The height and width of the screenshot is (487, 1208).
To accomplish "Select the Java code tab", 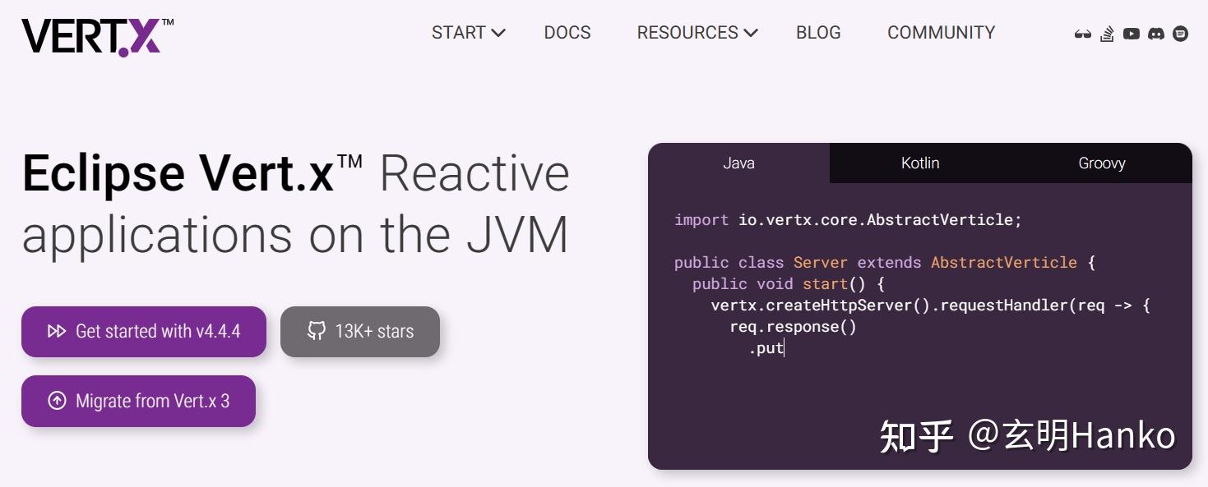I will pos(738,163).
